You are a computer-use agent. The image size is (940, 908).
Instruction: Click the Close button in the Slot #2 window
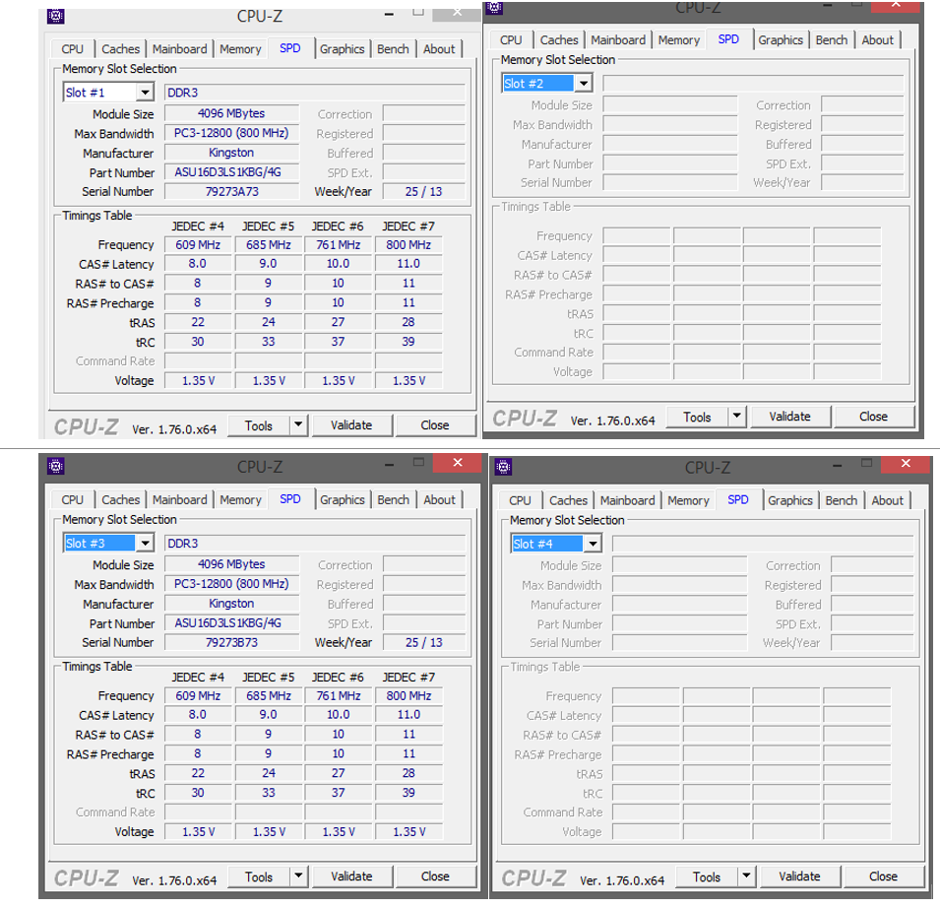click(873, 417)
